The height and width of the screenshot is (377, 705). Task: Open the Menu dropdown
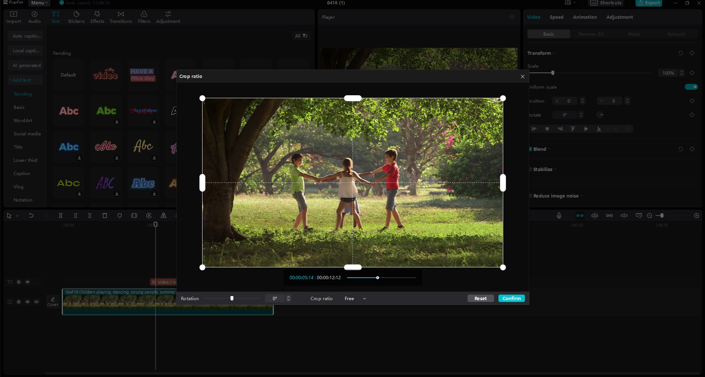click(39, 3)
